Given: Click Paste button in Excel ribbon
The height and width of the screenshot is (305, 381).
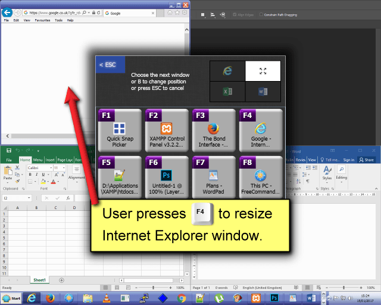Looking at the screenshot, I should click(x=8, y=174).
